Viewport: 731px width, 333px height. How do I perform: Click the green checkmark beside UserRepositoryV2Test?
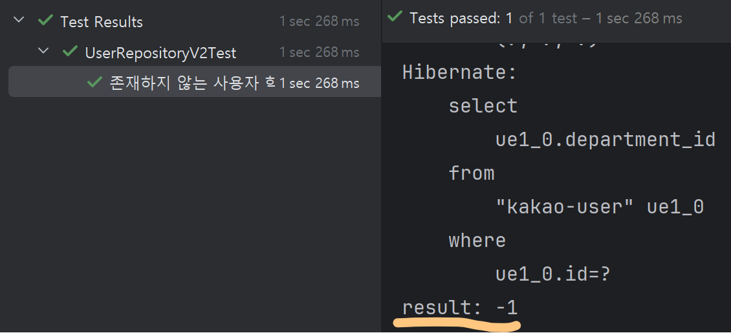click(x=70, y=51)
